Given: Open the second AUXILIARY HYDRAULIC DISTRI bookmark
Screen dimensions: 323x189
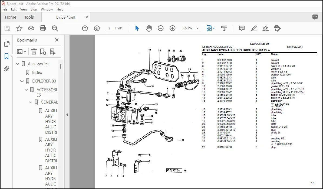Looking at the screenshot, I should (51, 150).
